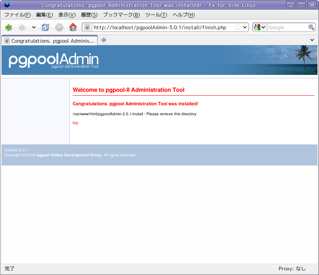Open the ヘルプ(H) menu
This screenshot has width=319, height=275.
click(184, 15)
